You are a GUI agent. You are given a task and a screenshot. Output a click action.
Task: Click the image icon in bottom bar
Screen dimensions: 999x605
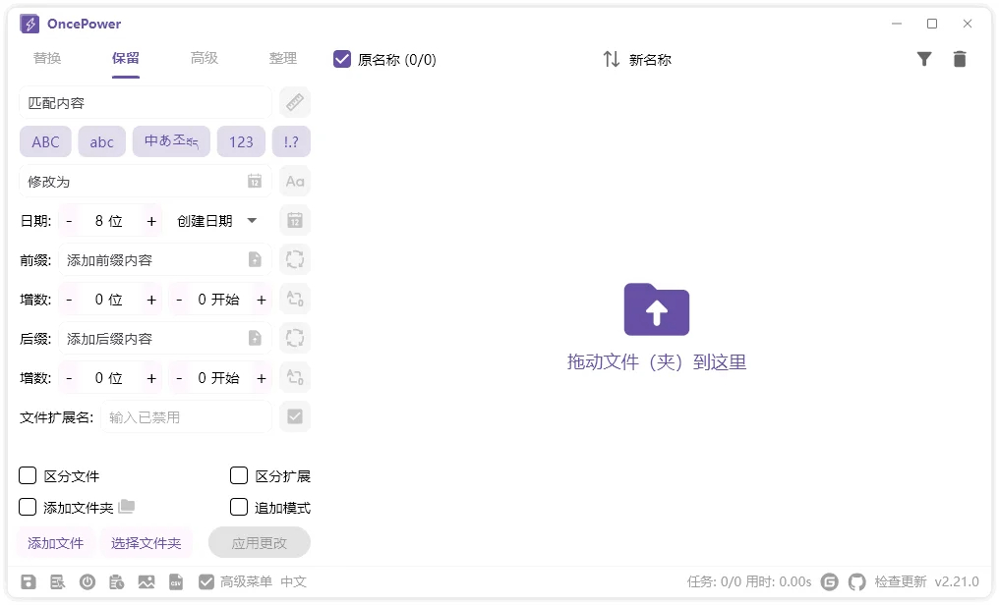pos(147,581)
